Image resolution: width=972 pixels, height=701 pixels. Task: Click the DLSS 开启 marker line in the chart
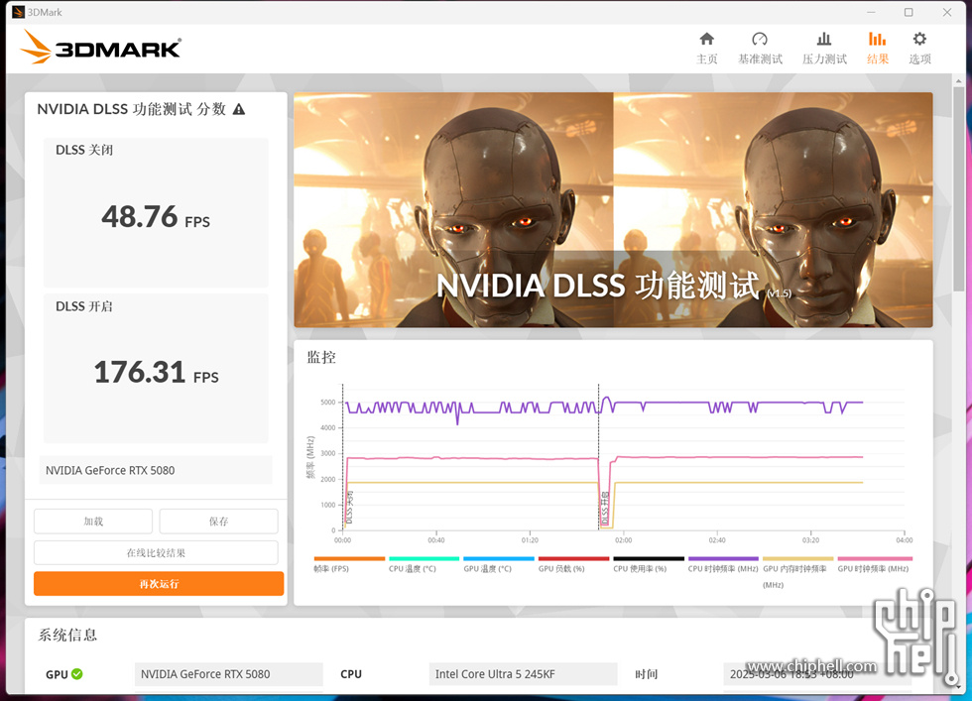[599, 457]
